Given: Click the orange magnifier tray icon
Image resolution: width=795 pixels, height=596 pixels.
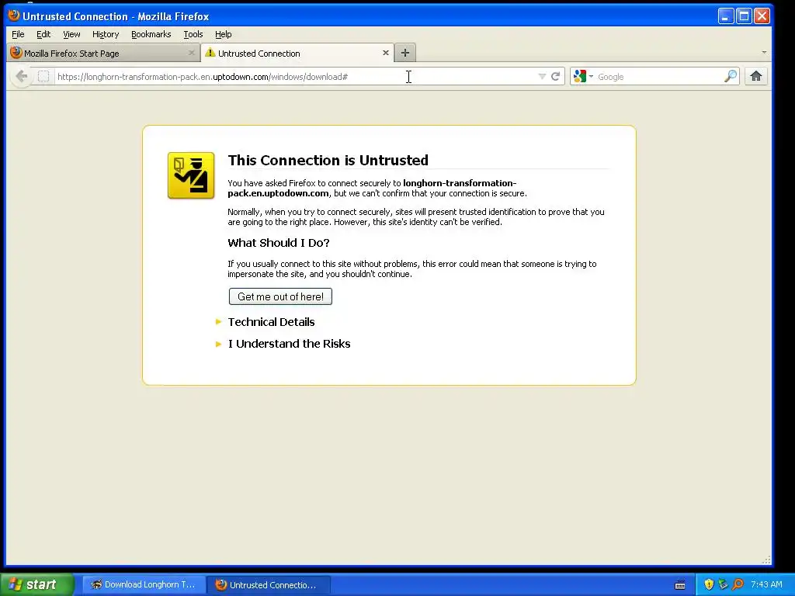Looking at the screenshot, I should [738, 584].
